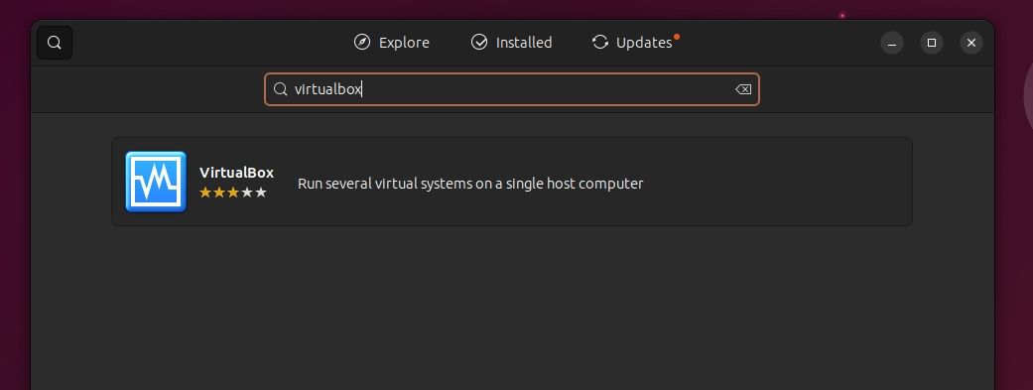Open the VirtualBox app icon
Screen dimensions: 1033x390
[156, 182]
